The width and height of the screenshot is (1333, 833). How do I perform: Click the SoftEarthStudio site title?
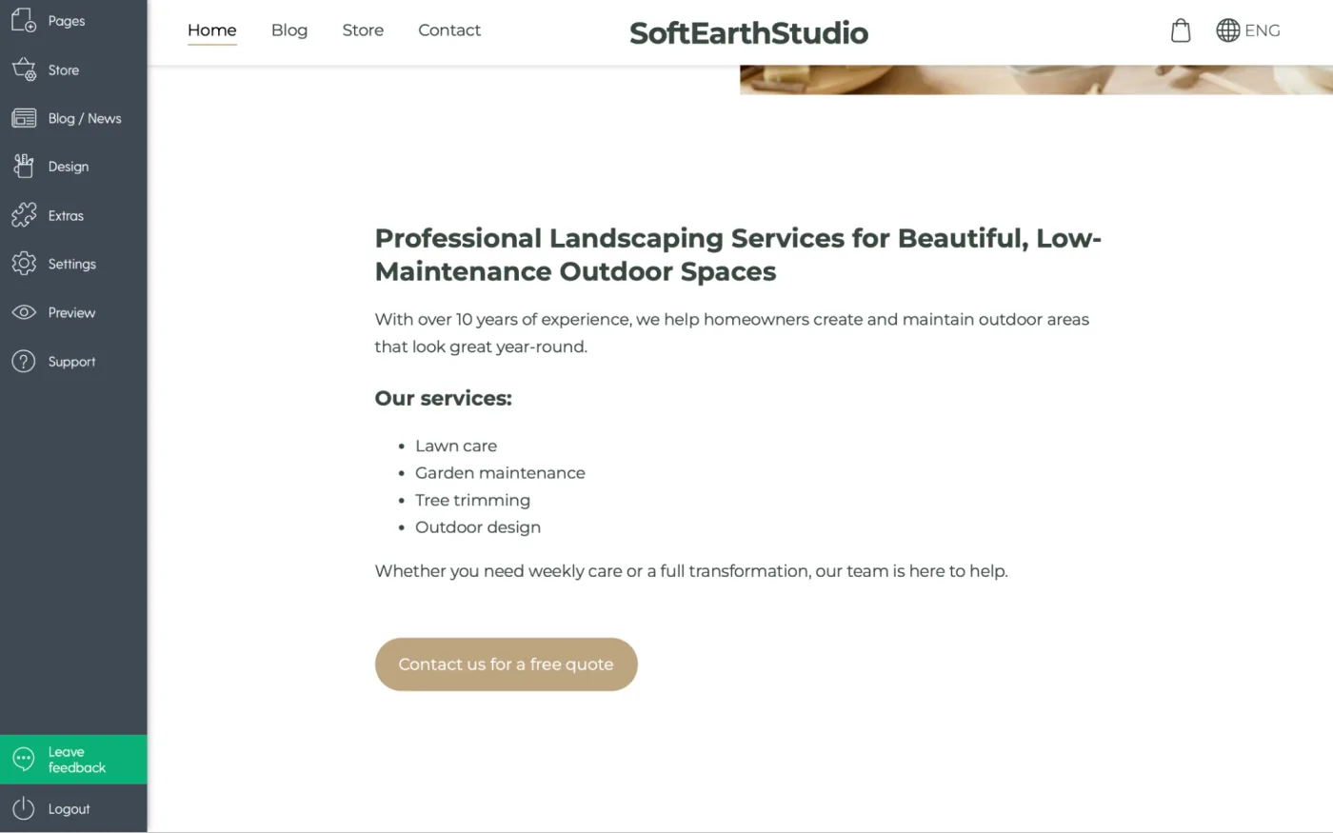click(748, 31)
